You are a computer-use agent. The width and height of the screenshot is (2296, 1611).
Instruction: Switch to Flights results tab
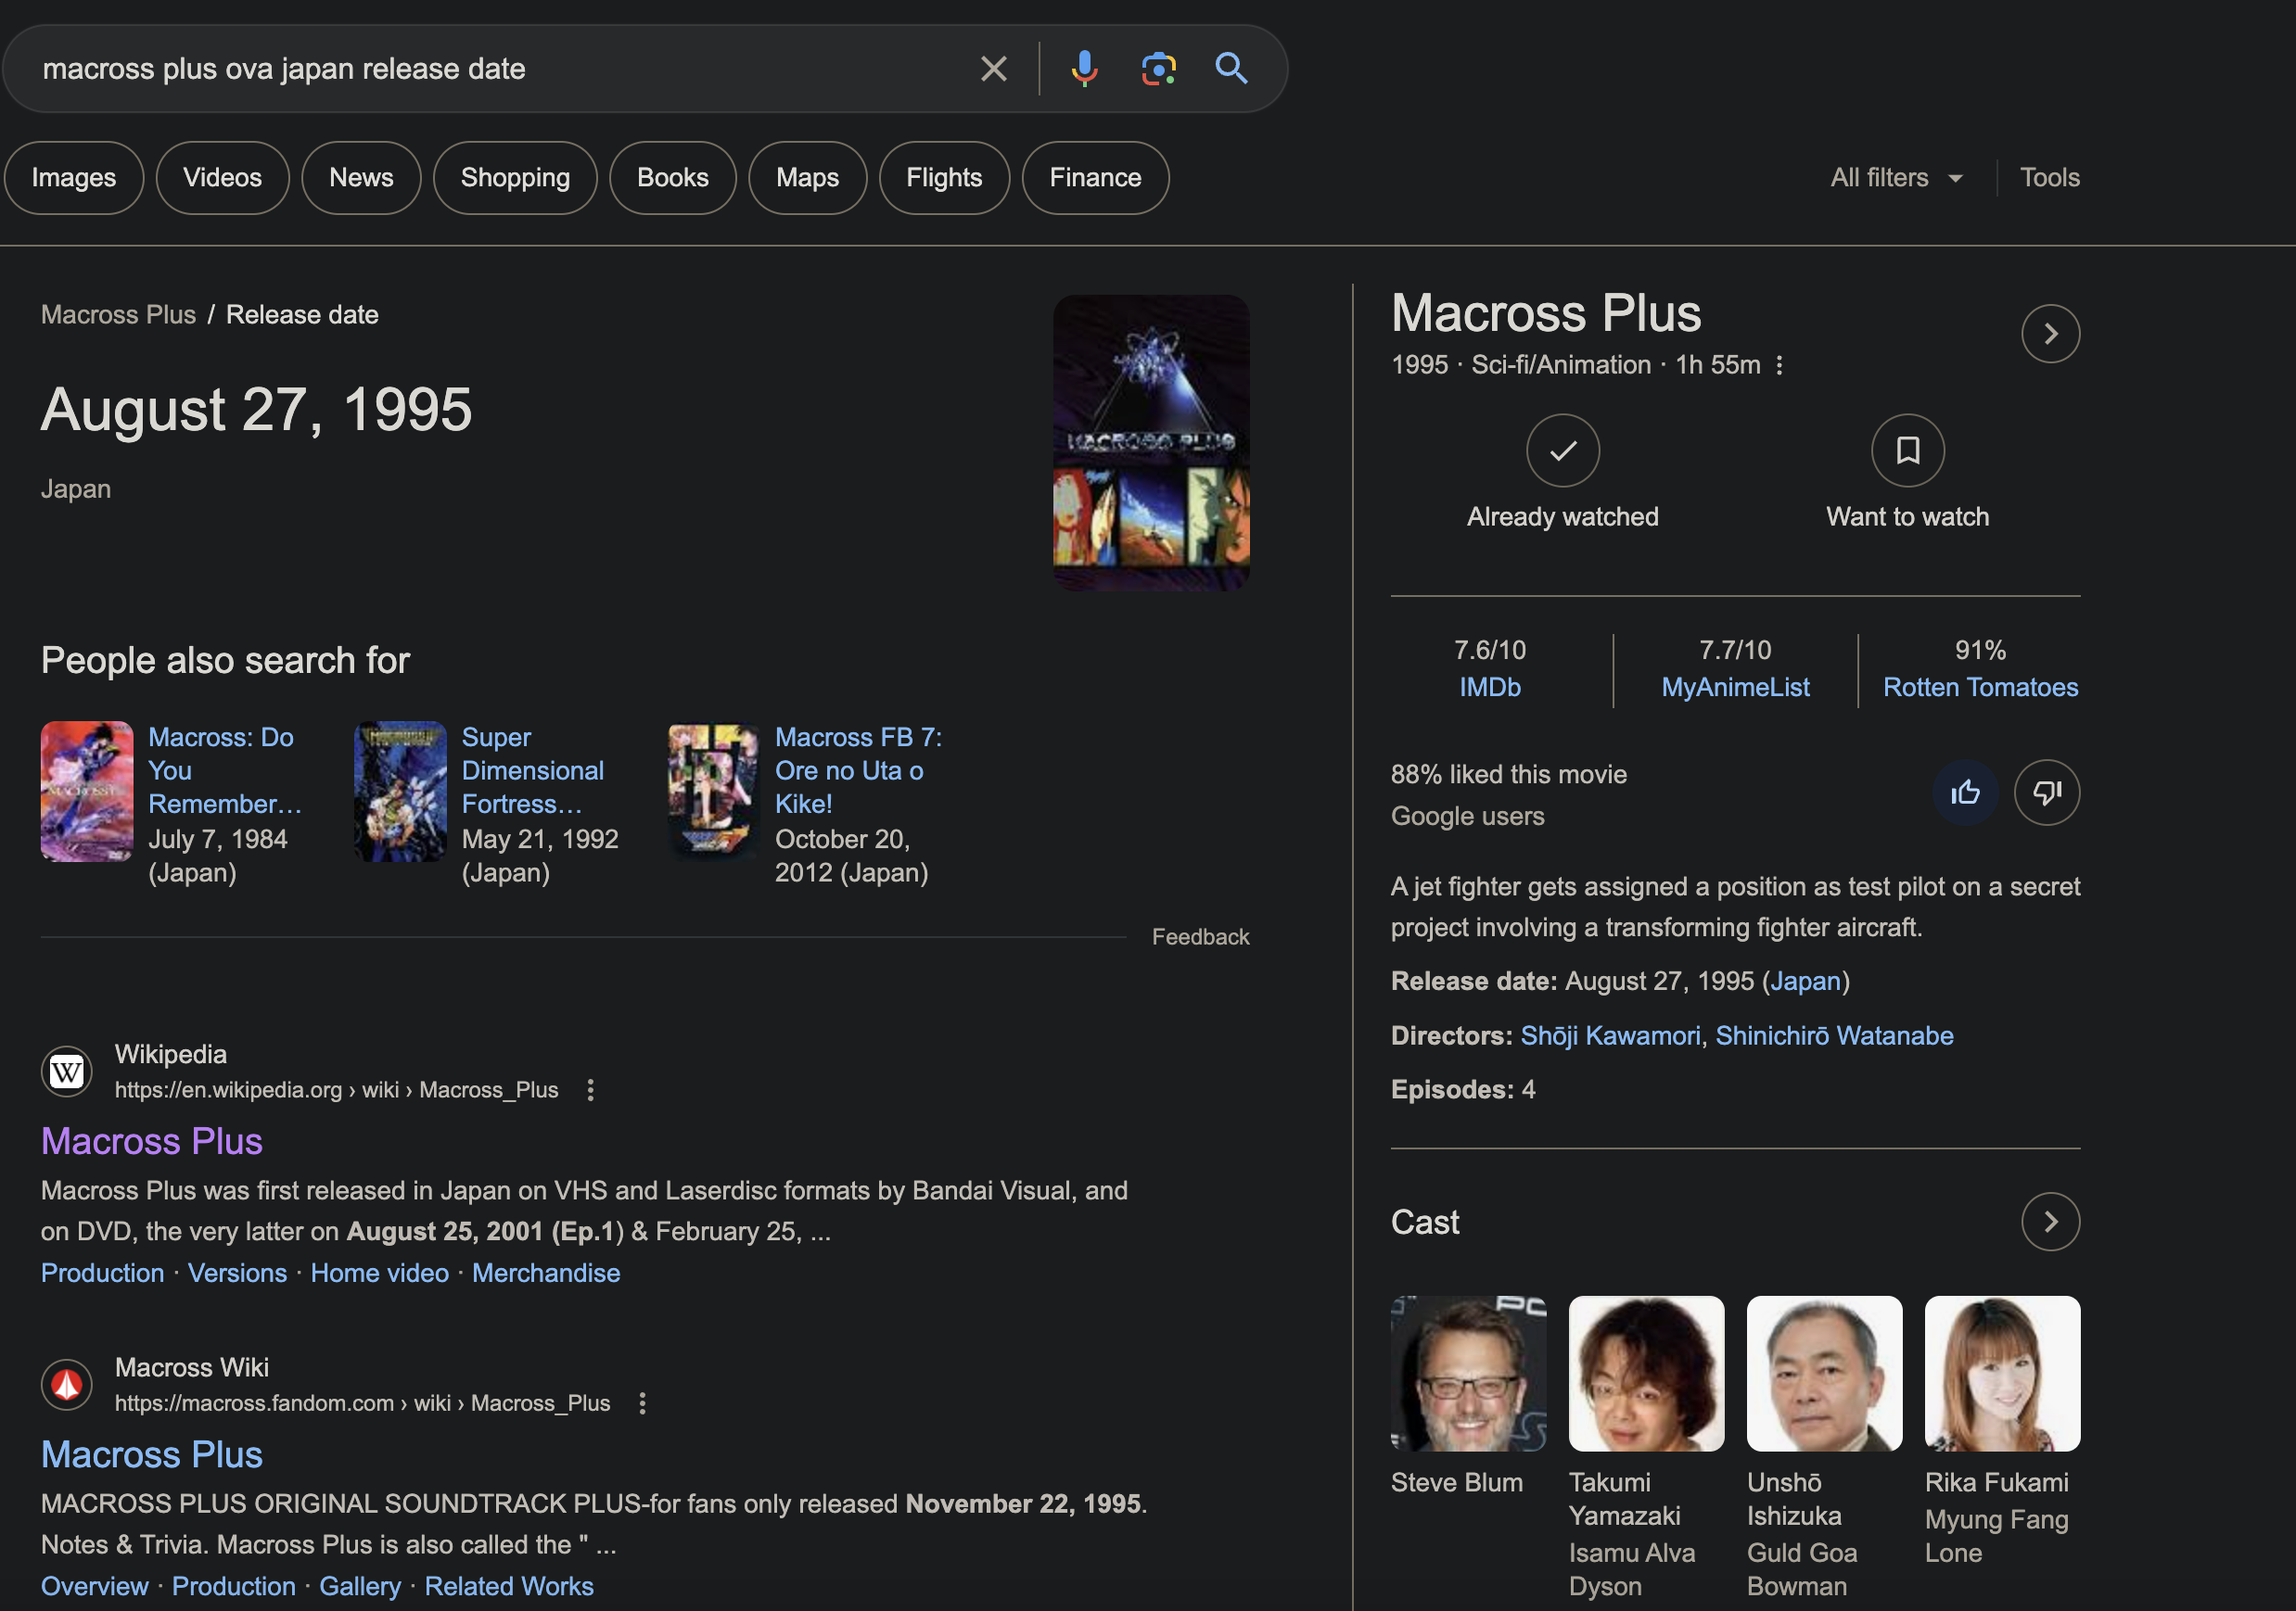point(944,178)
